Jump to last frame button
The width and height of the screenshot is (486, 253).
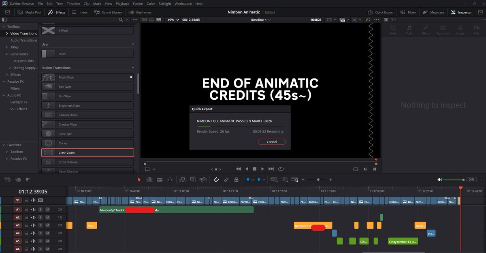(x=271, y=169)
